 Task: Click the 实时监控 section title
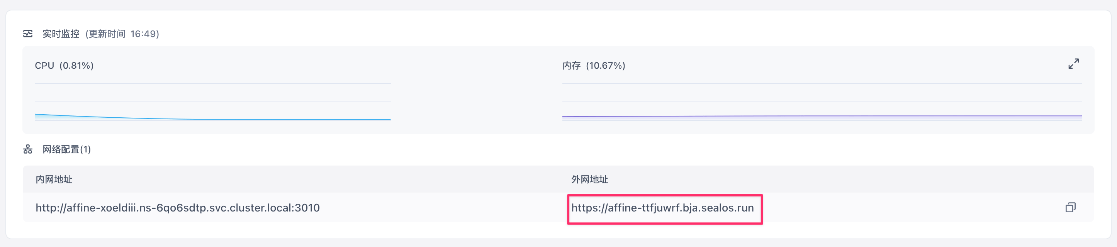pyautogui.click(x=61, y=34)
